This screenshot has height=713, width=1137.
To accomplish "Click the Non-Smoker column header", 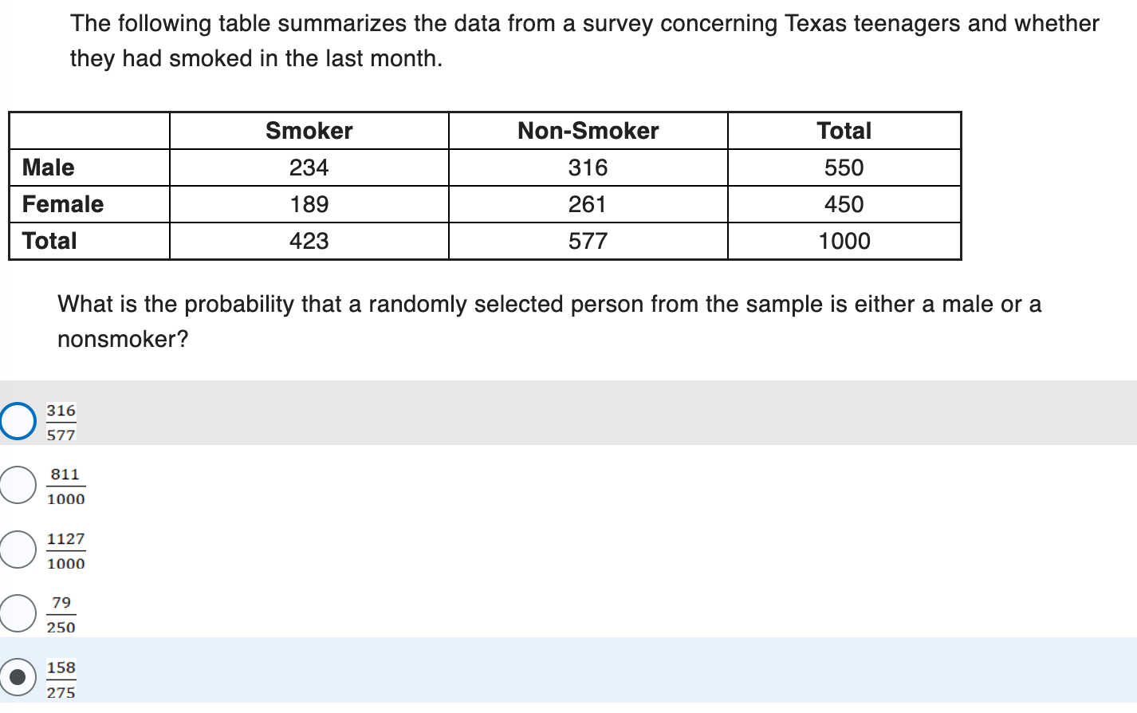I will click(x=588, y=130).
